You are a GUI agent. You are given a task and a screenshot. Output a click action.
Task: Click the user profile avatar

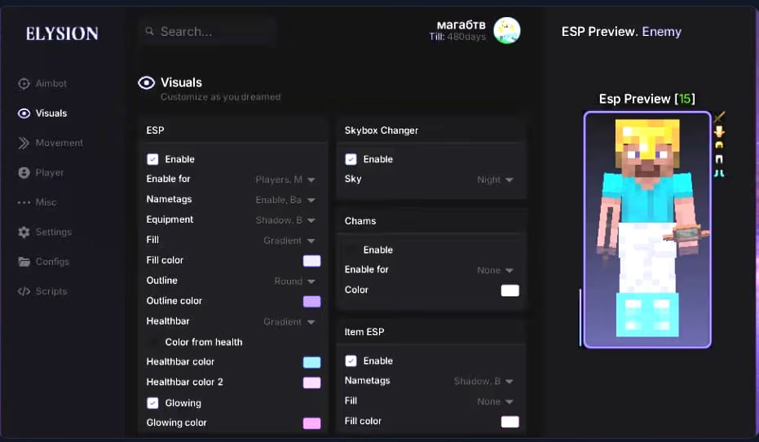click(507, 30)
